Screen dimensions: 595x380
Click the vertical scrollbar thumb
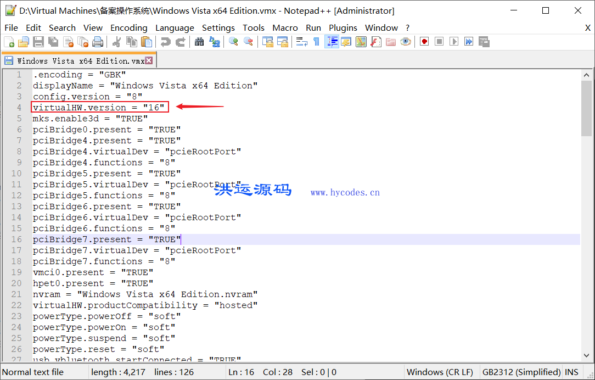(586, 108)
